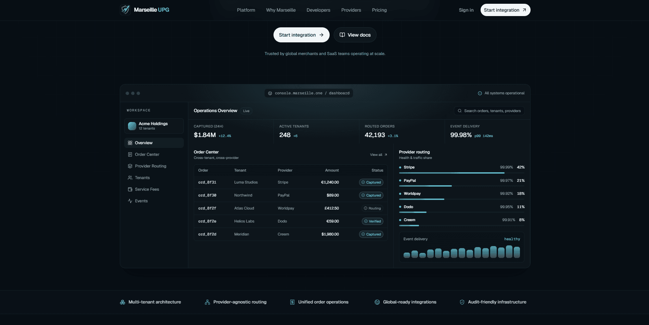Open the Service Fees wallet icon
Viewport: 649px width, 325px height.
point(130,189)
